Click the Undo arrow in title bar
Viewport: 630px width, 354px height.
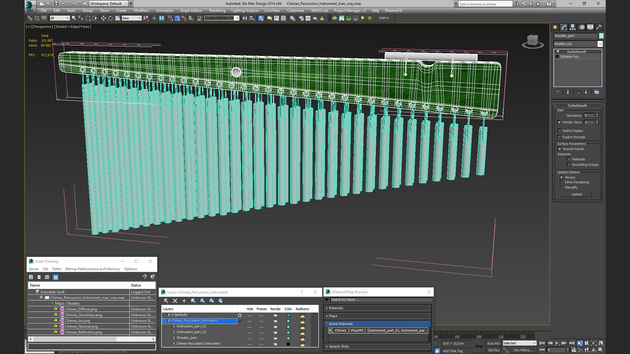(x=63, y=4)
